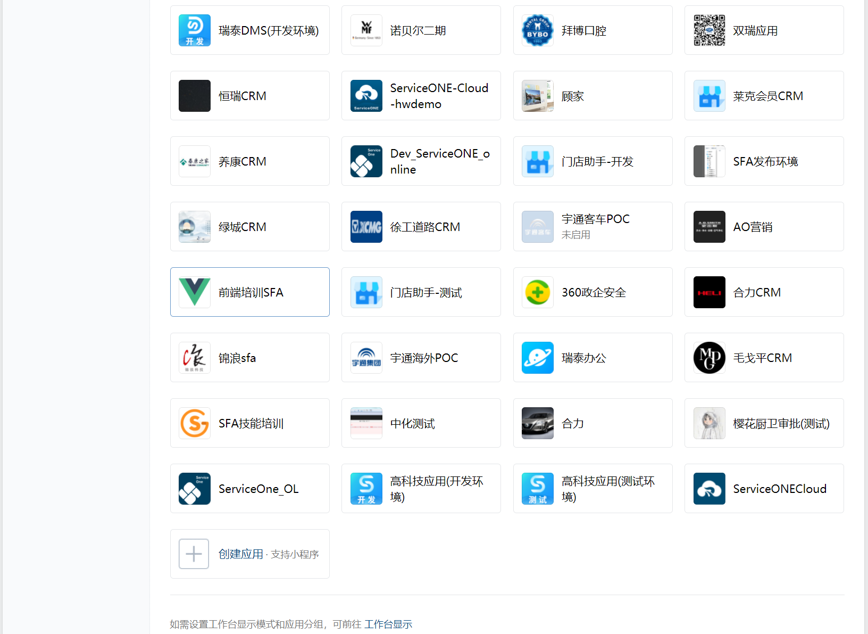Click the 养康CRM logo icon

point(195,161)
